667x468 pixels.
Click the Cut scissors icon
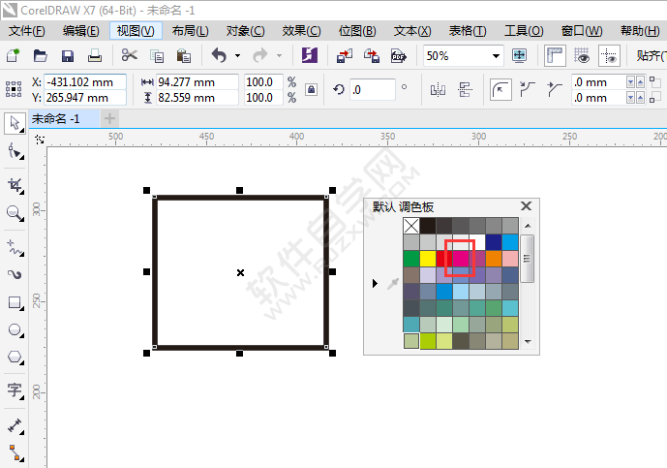tap(130, 56)
